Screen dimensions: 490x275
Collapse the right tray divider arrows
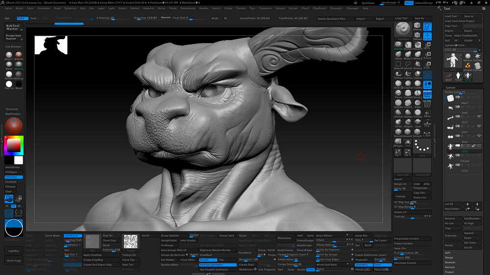click(434, 140)
